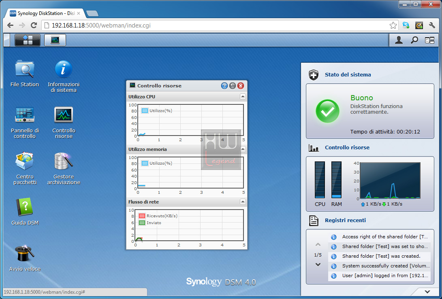Select the Synology DiskStation browser tab
Viewport: 442px width, 299px height.
[x=46, y=13]
